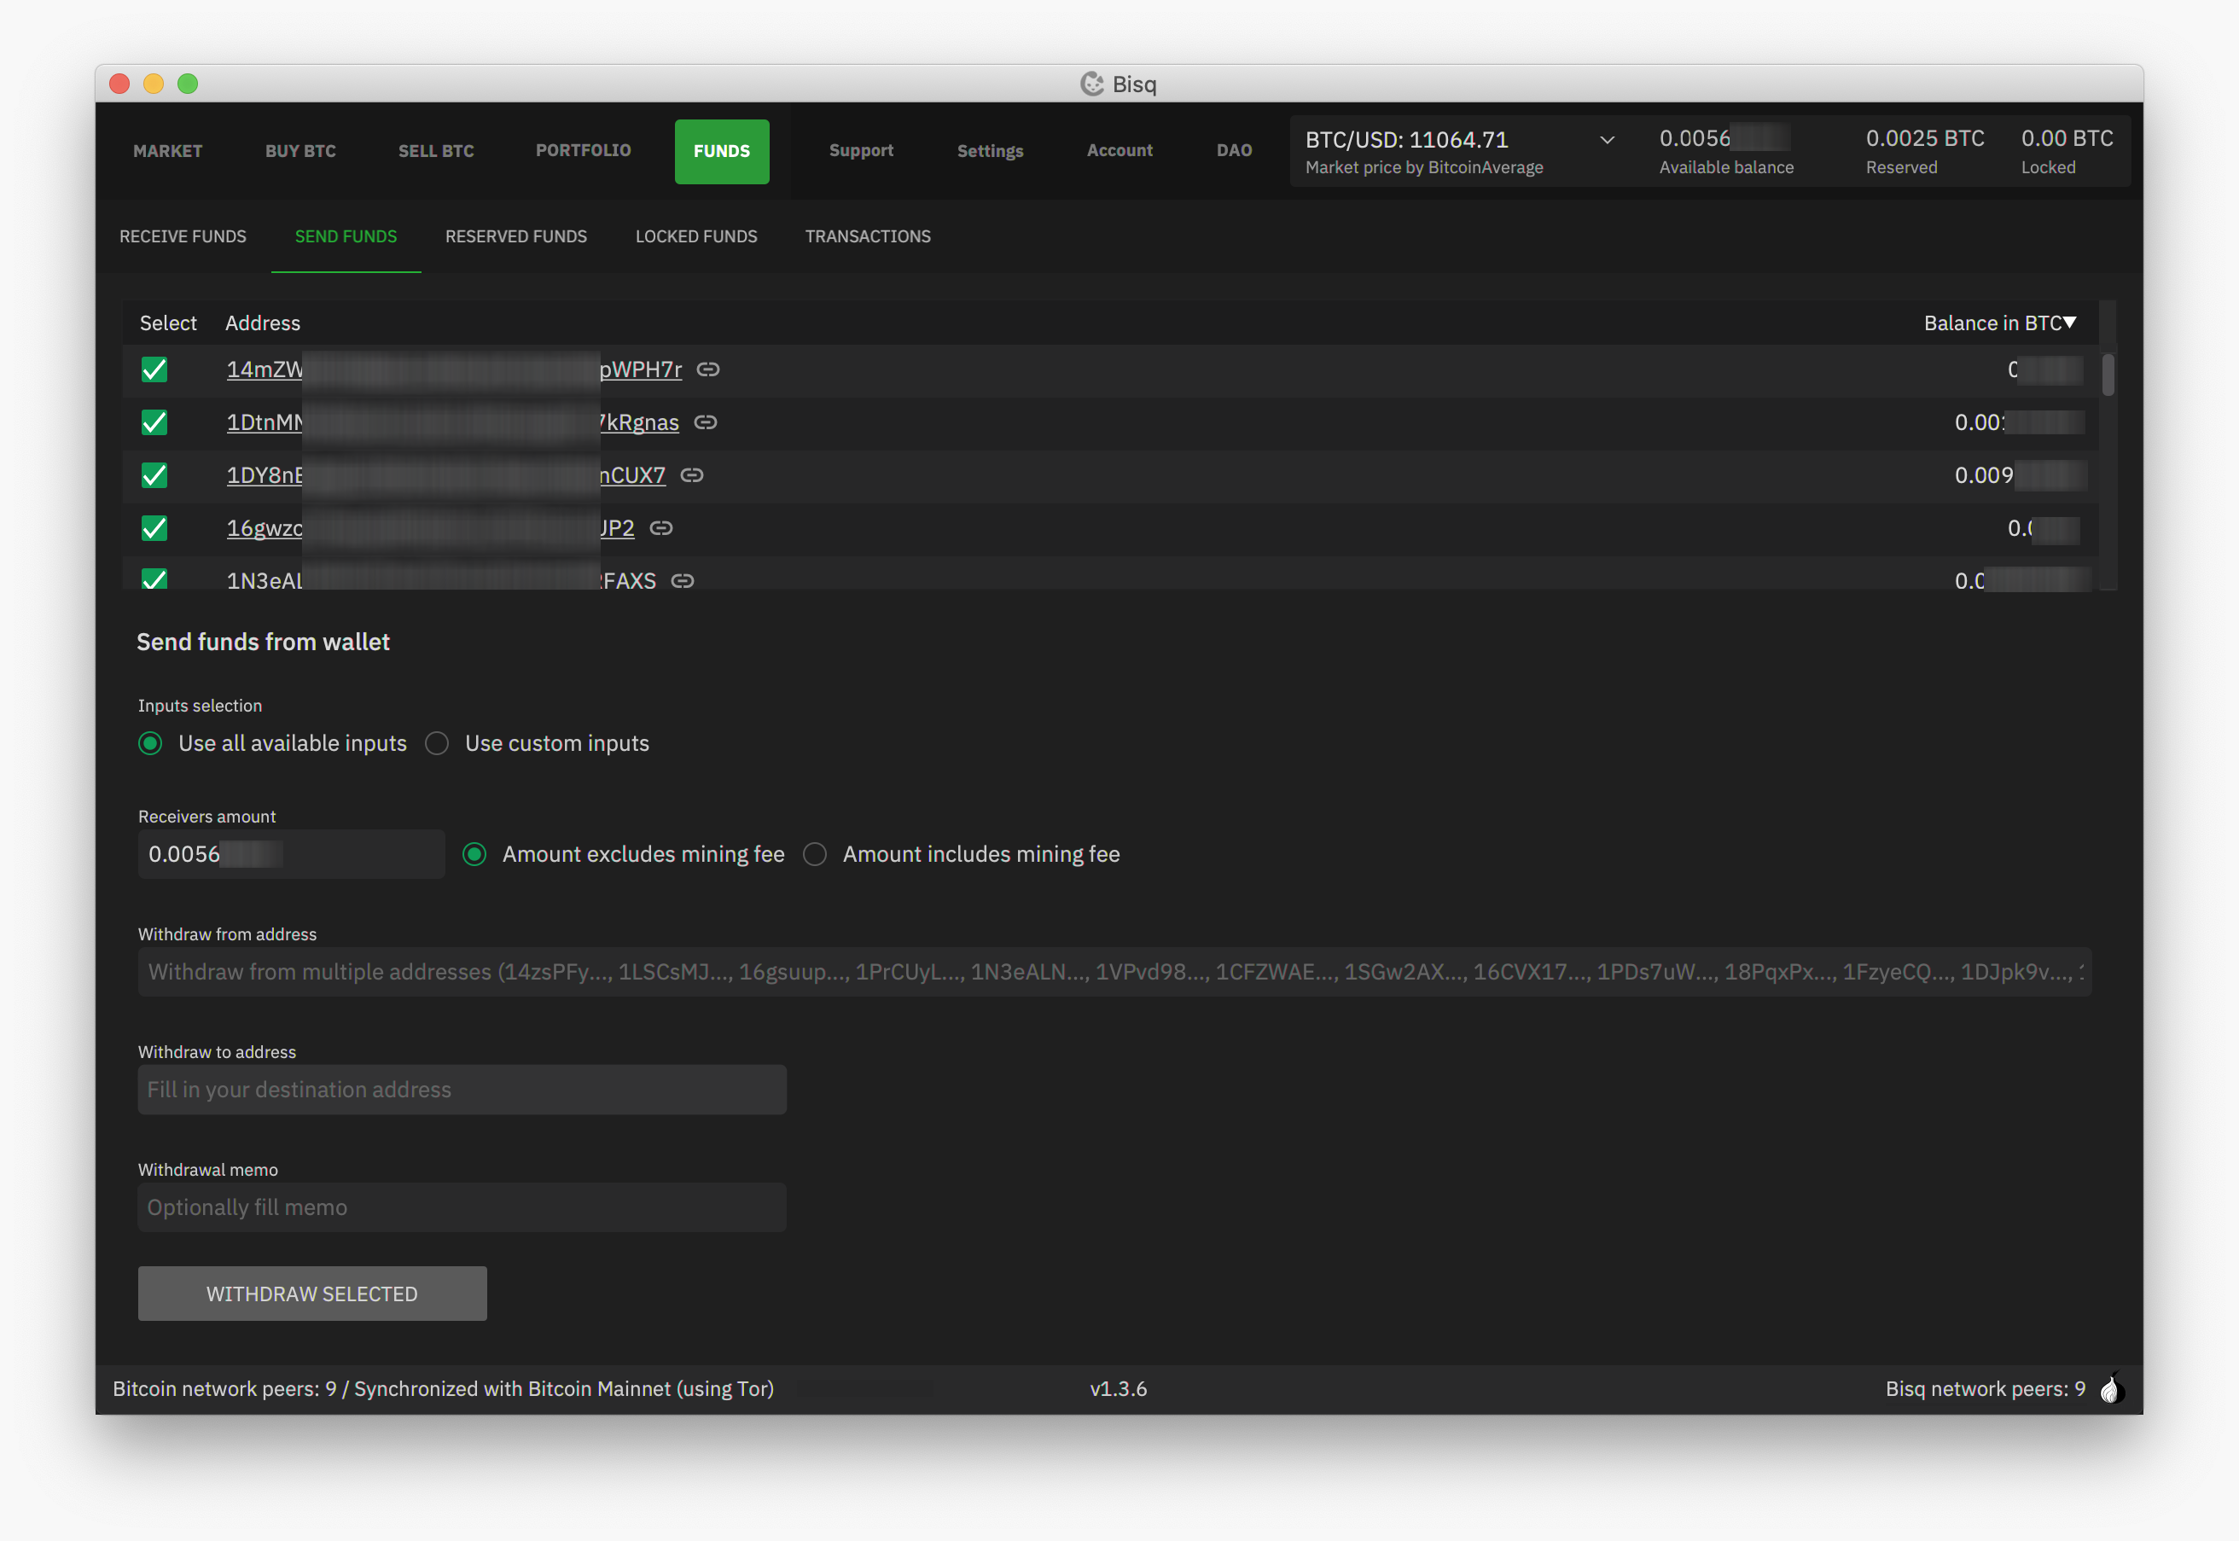Viewport: 2239px width, 1541px height.
Task: Go to BUY BTC tab
Action: coord(300,152)
